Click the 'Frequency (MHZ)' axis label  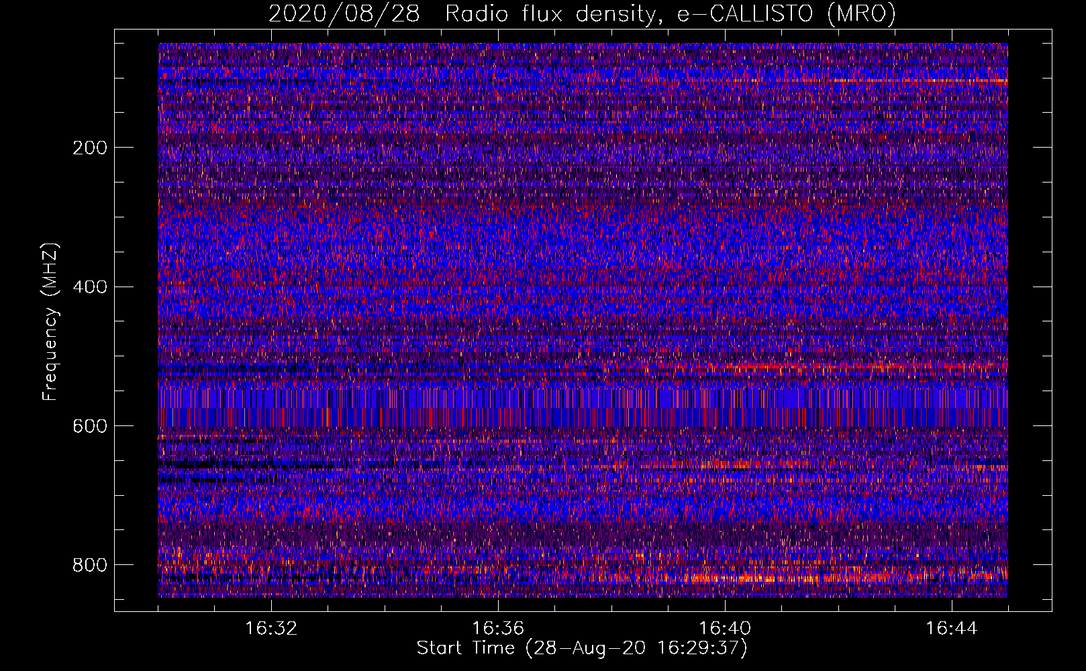pos(50,321)
